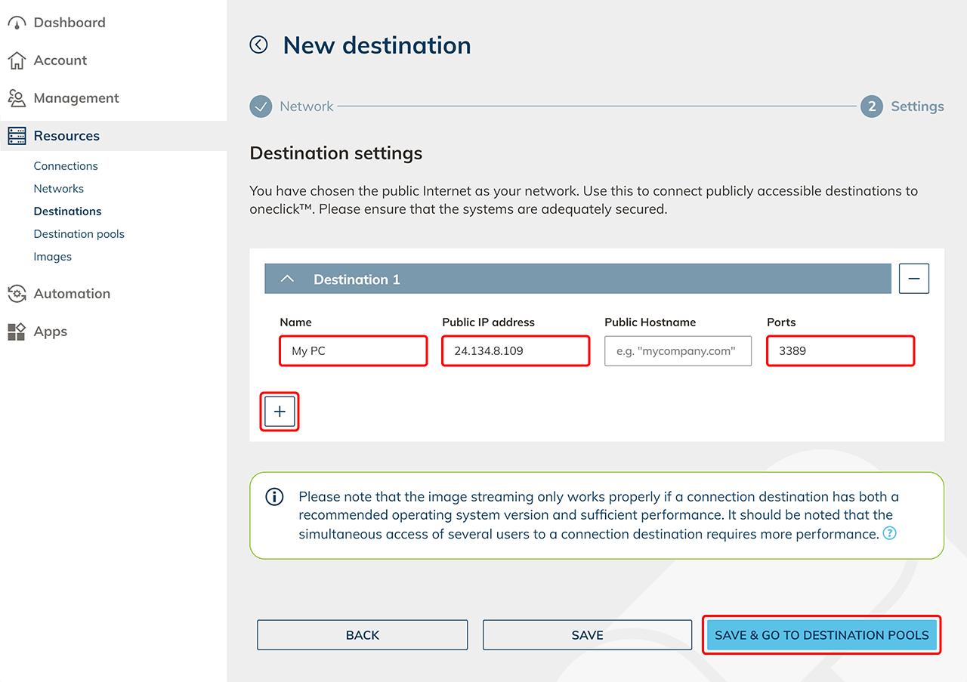Open Connections in the sidebar
This screenshot has width=967, height=682.
66,166
